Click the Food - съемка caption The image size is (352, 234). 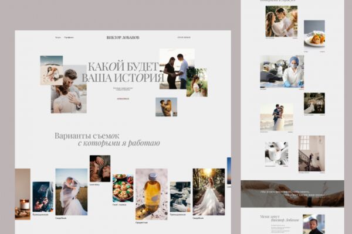tap(119, 205)
